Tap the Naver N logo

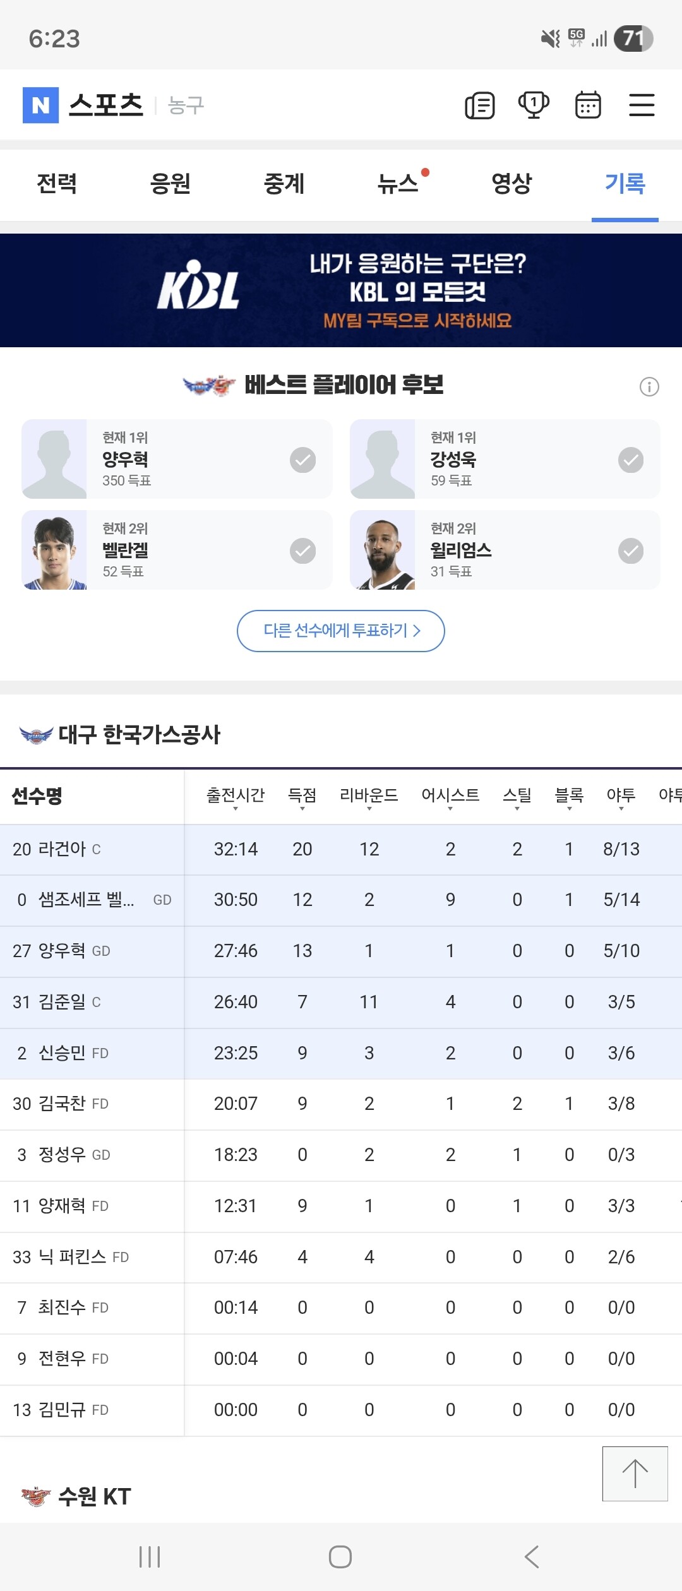40,105
